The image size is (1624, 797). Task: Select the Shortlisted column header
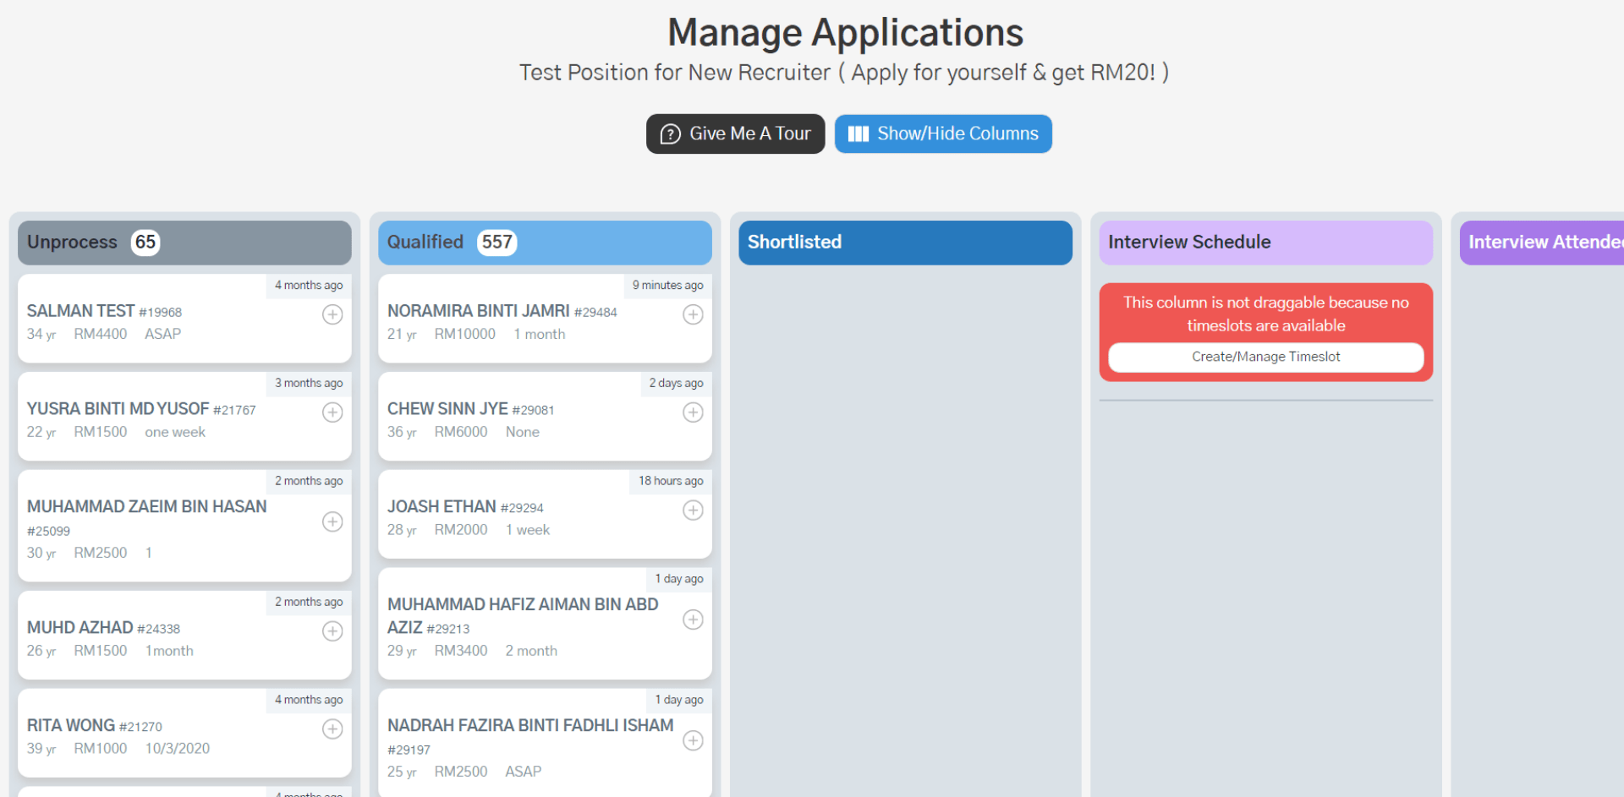[905, 243]
